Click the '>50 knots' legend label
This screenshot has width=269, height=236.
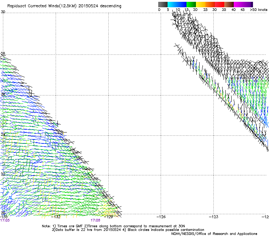coord(258,10)
